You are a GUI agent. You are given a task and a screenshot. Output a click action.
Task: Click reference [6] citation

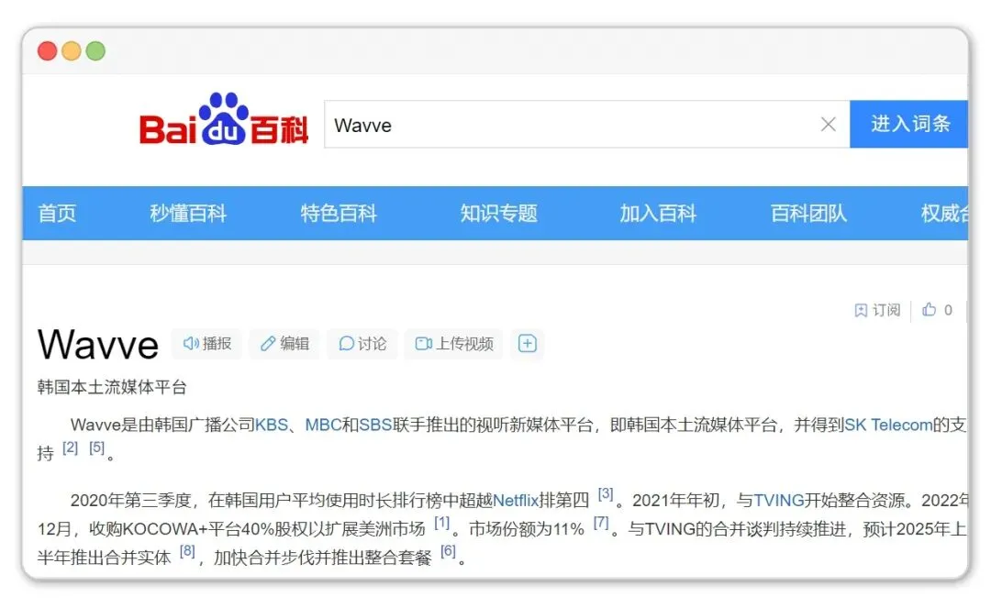(x=448, y=551)
